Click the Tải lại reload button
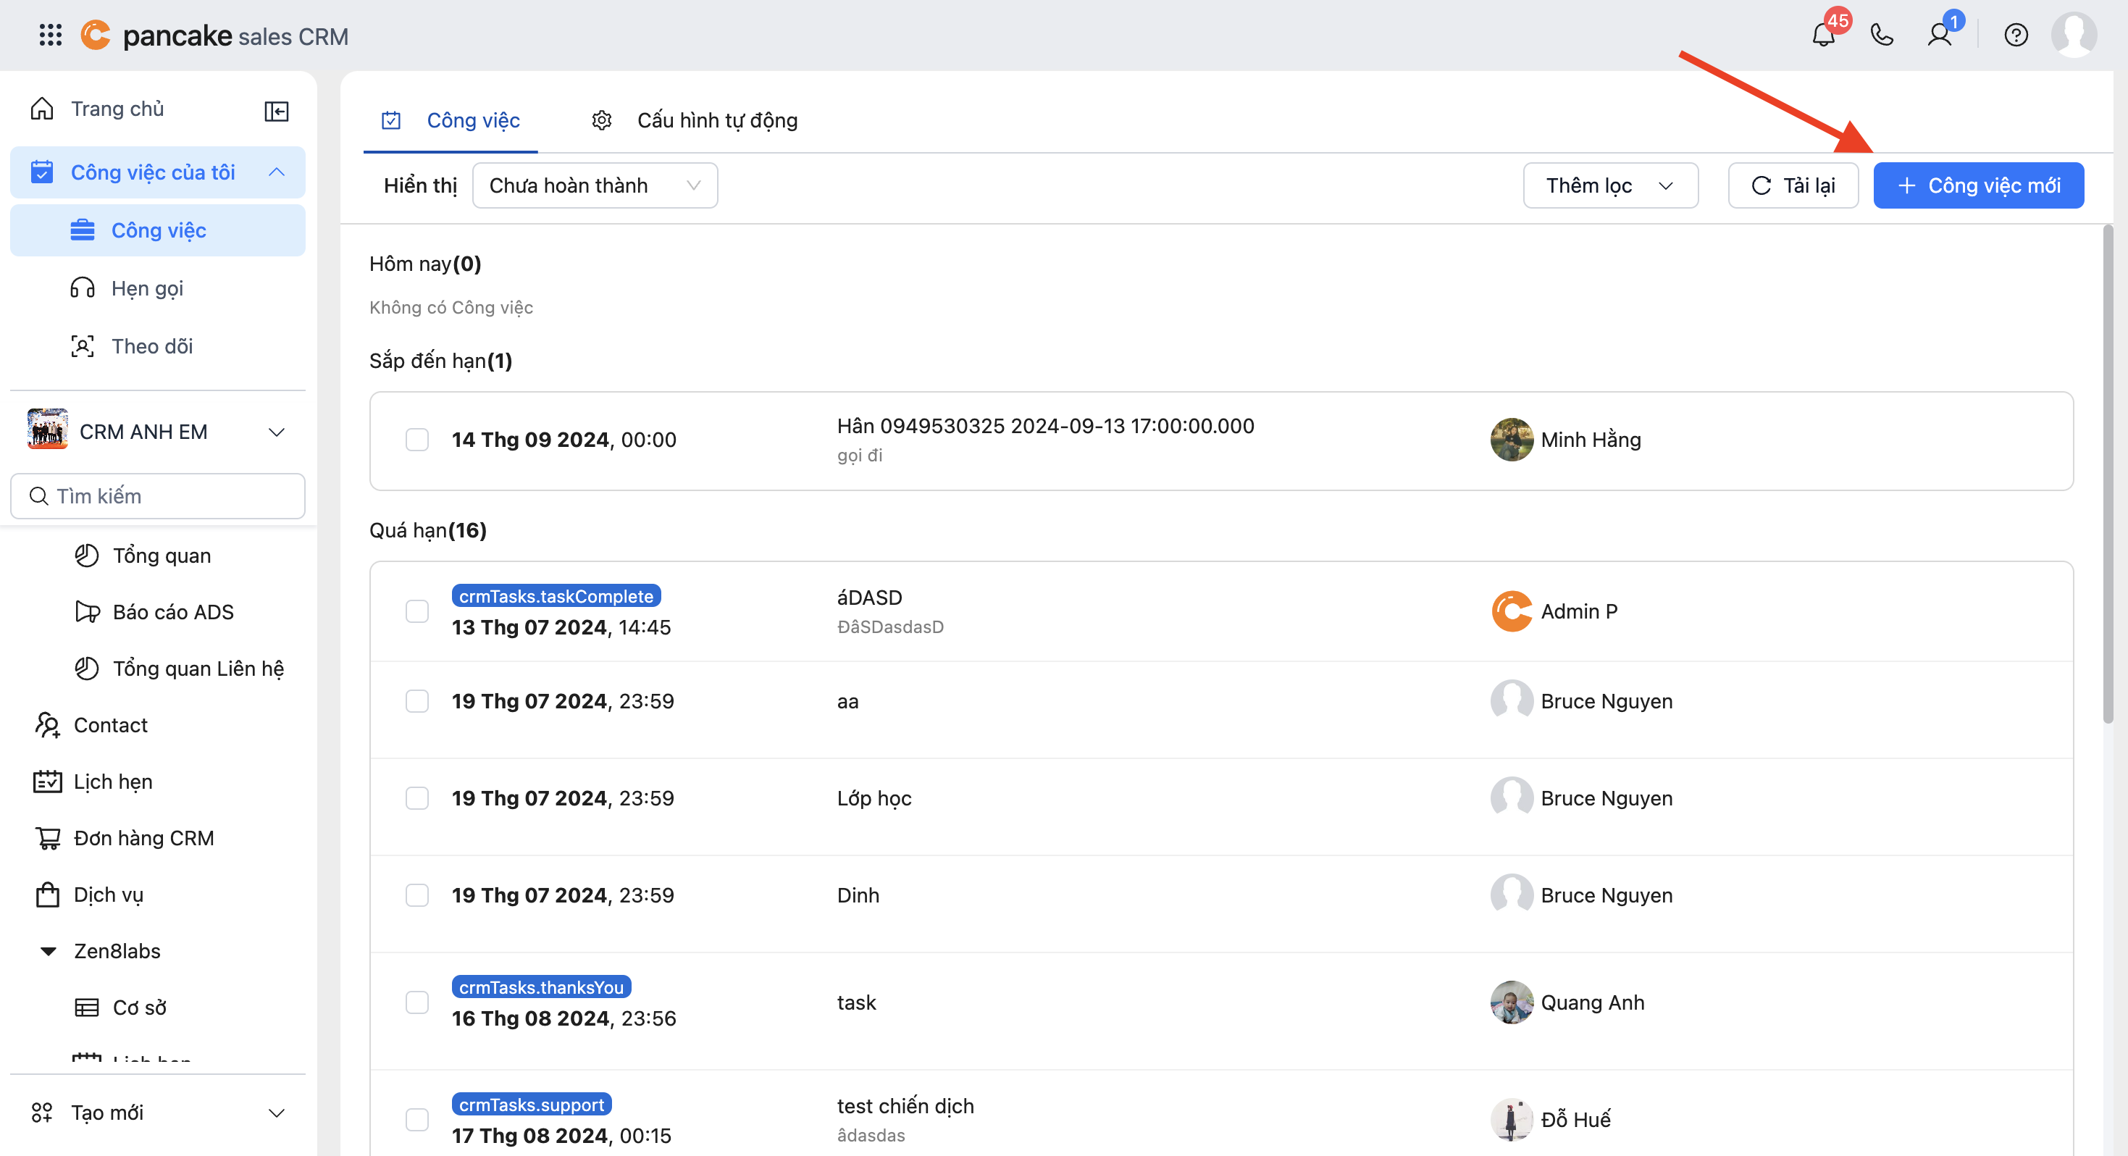The width and height of the screenshot is (2128, 1156). coord(1793,185)
